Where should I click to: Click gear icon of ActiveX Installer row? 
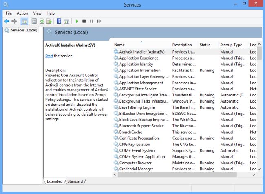click(116, 51)
